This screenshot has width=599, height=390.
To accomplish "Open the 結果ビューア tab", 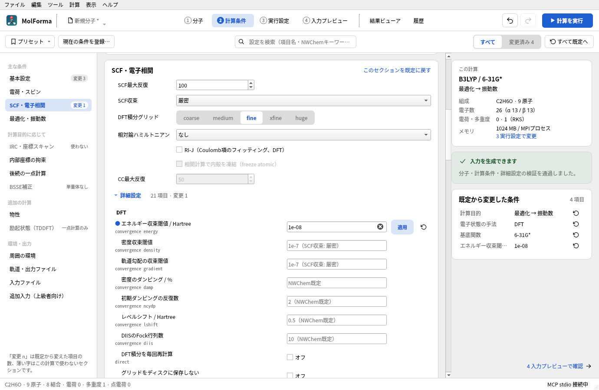I will pos(385,21).
